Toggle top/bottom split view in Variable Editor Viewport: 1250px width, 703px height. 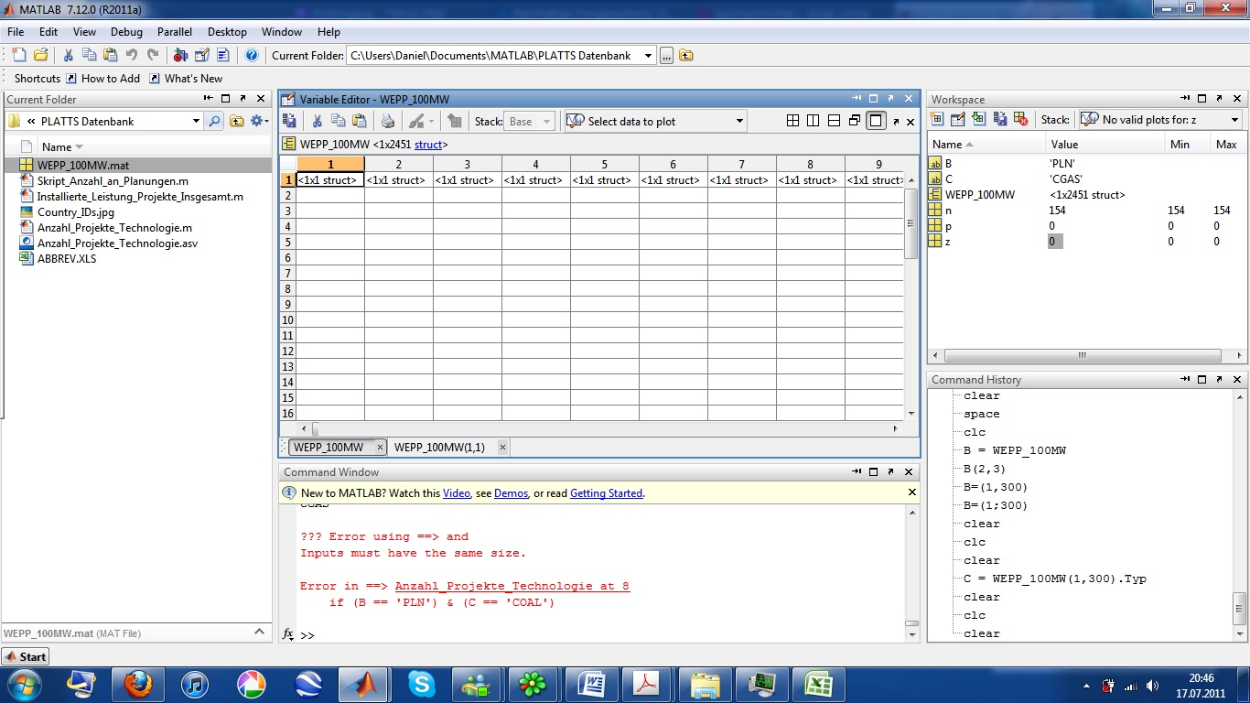click(834, 121)
